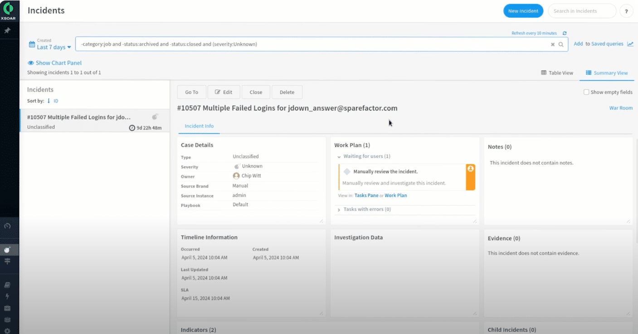Viewport: 638px width, 334px height.
Task: Toggle sort direction arrow next to ID
Action: (49, 101)
